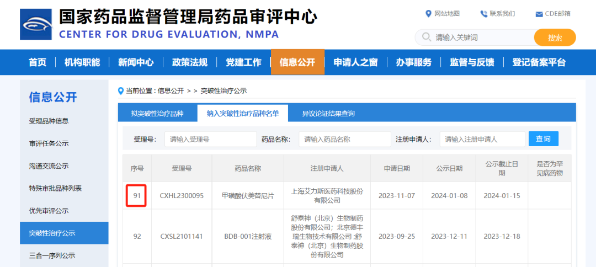Click the magnifier icon in search box
The image size is (596, 267).
click(x=426, y=38)
